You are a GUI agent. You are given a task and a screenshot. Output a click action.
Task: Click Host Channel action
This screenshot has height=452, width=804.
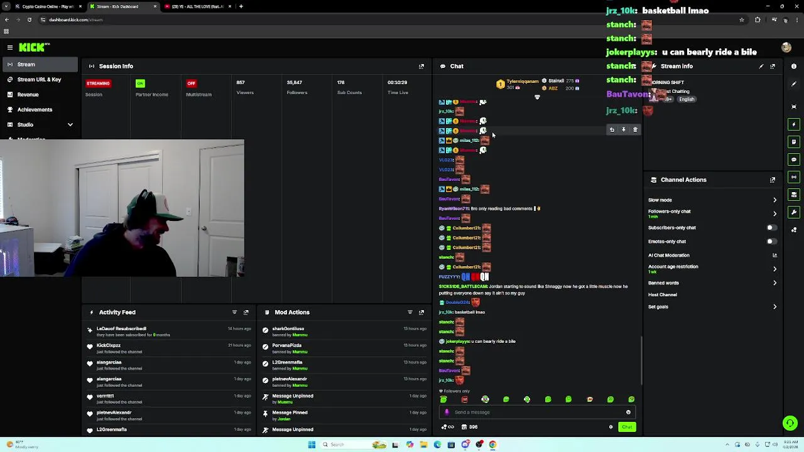tap(663, 295)
